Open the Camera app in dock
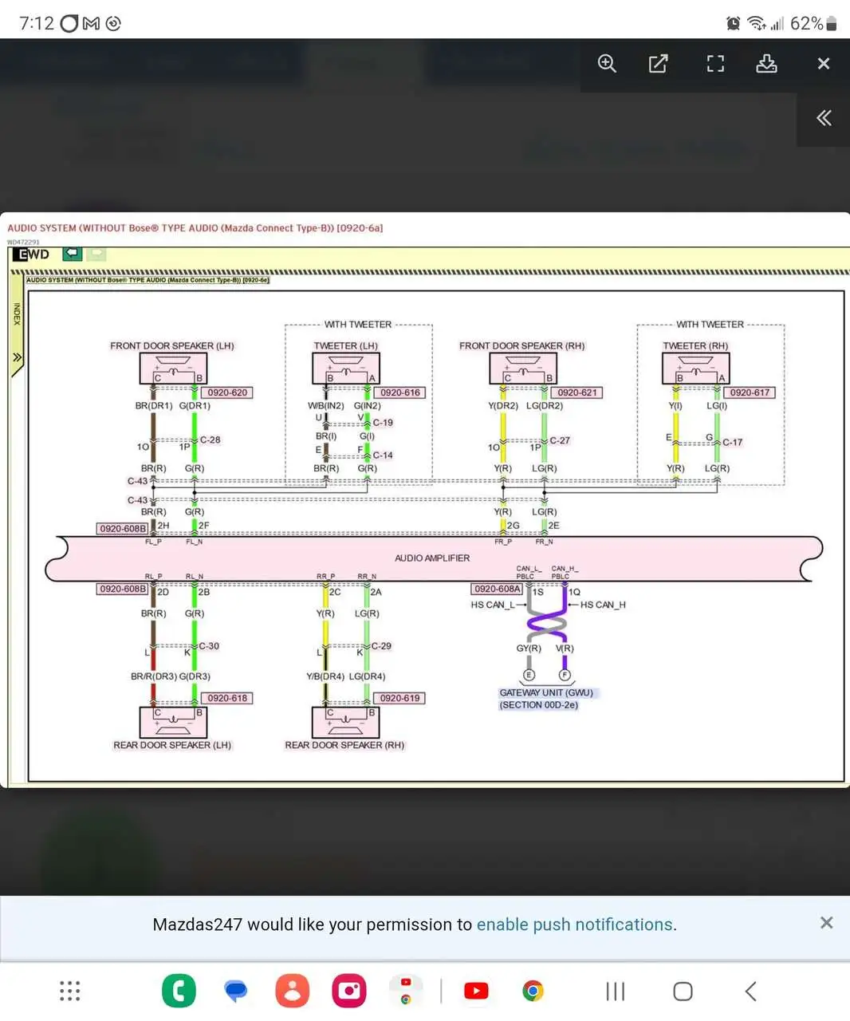 tap(349, 991)
